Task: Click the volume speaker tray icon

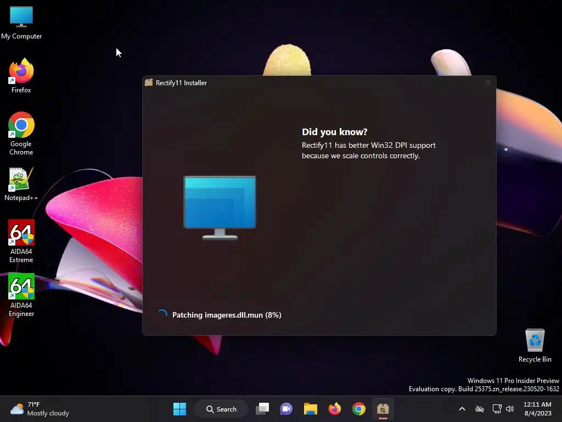Action: pos(510,409)
